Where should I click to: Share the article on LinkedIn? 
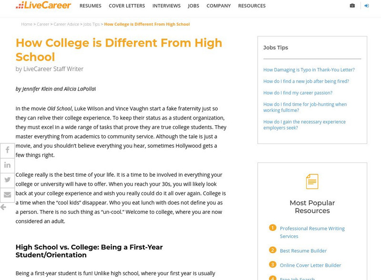click(x=7, y=165)
